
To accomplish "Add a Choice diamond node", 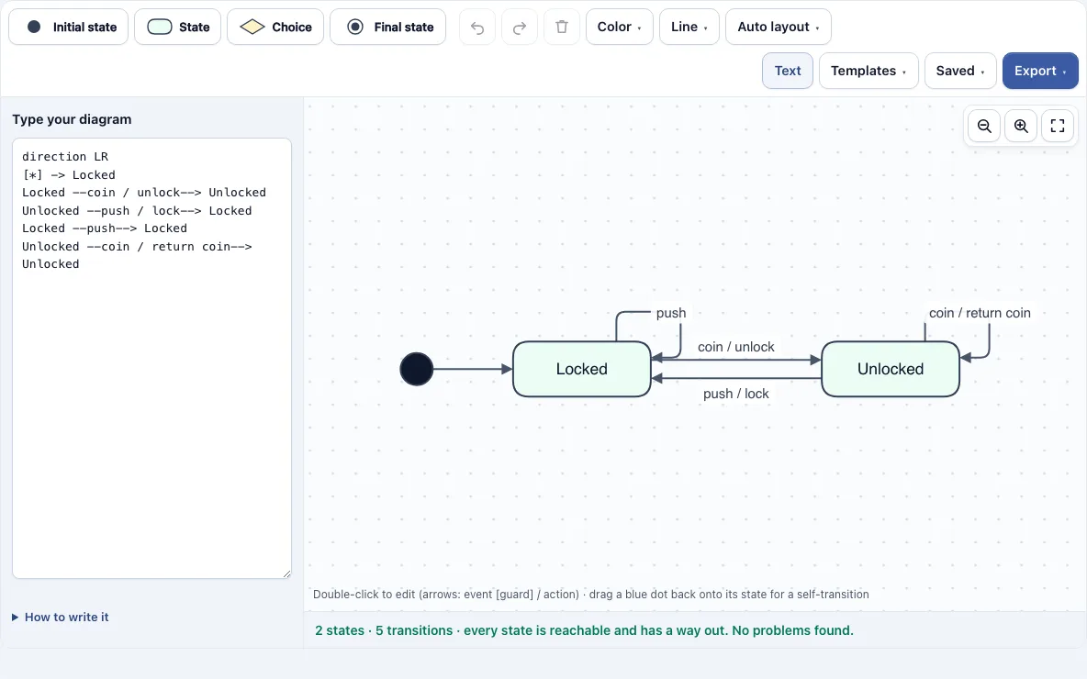I will click(x=275, y=27).
